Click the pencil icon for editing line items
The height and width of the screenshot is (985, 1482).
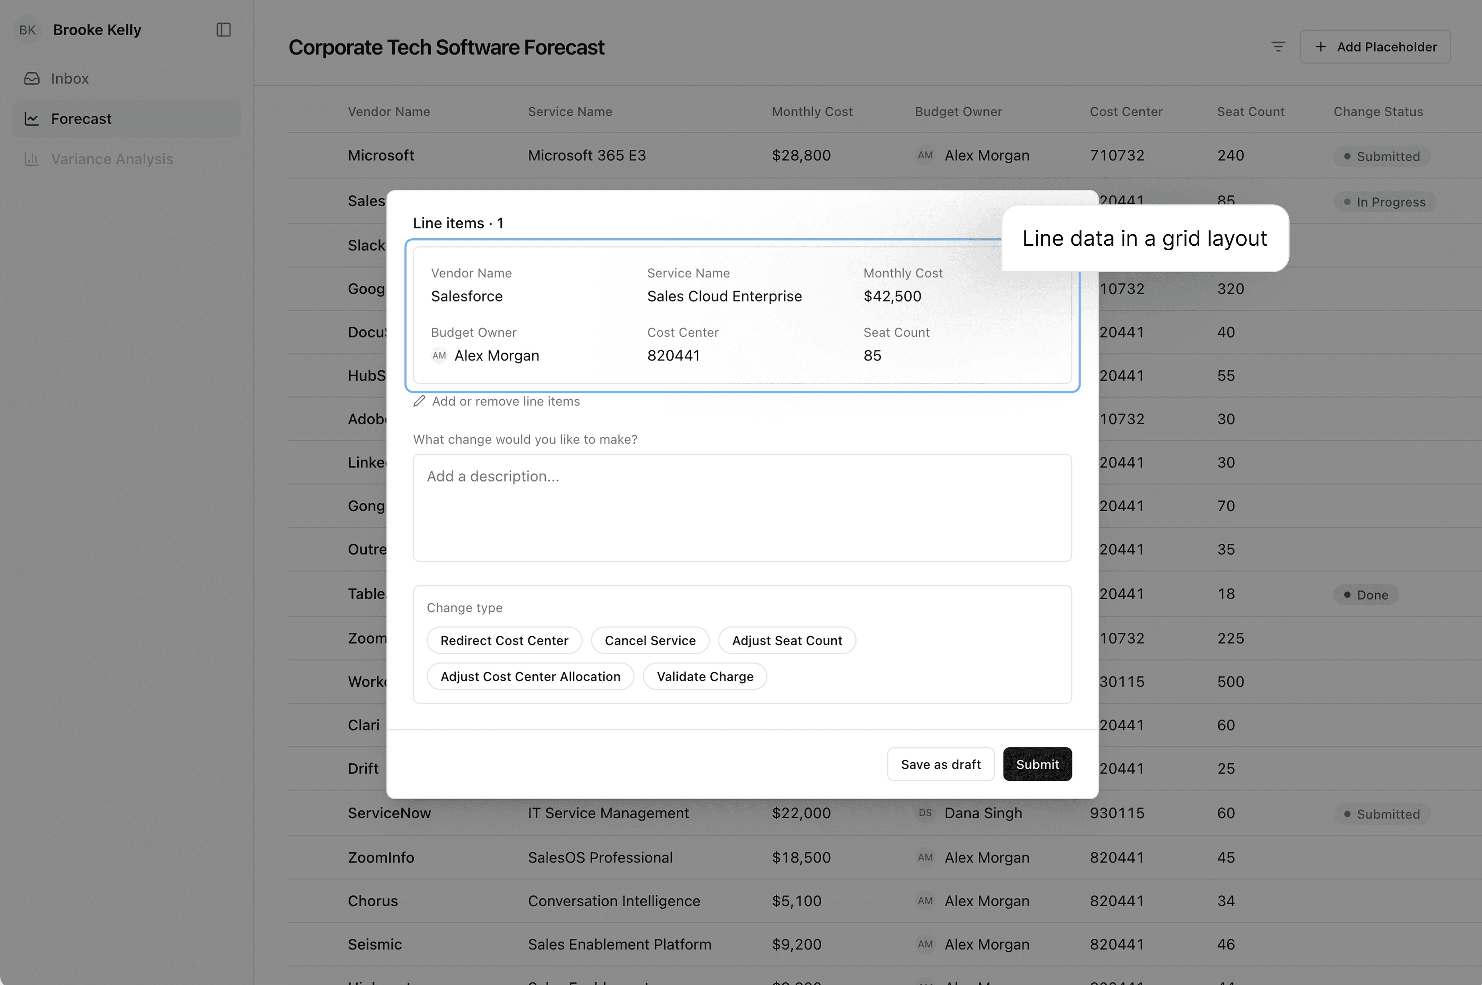[419, 401]
